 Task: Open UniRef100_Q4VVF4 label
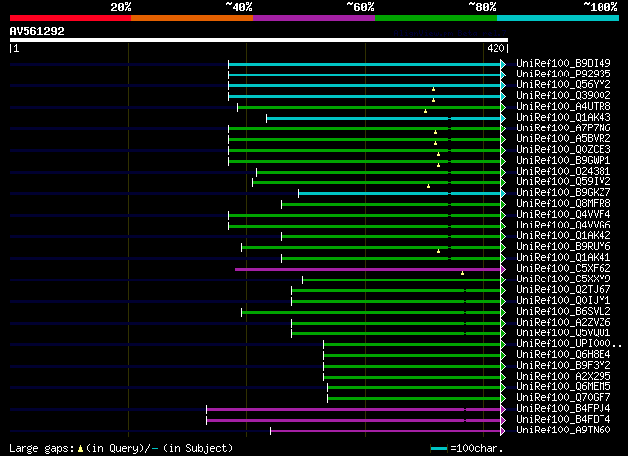563,215
